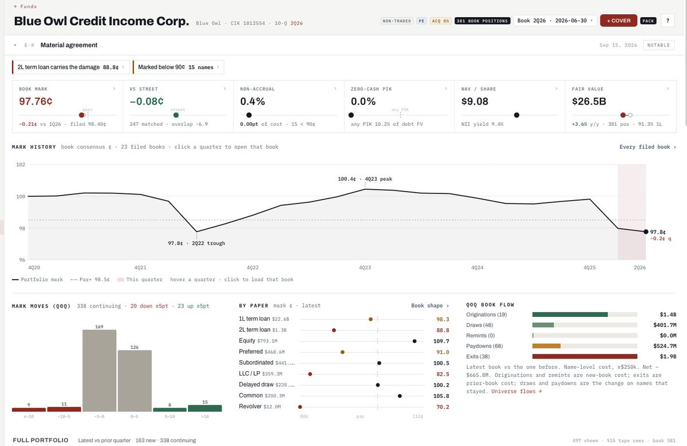Click the + COVER button
This screenshot has width=687, height=446.
click(618, 21)
